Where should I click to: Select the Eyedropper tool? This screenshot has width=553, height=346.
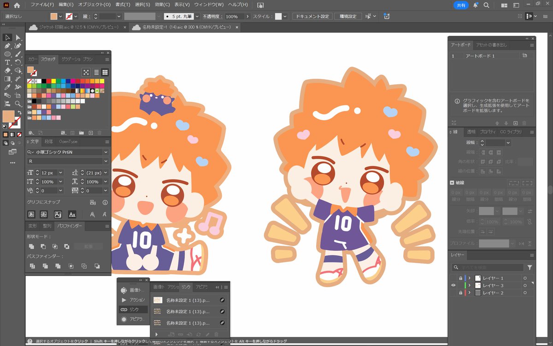8,87
